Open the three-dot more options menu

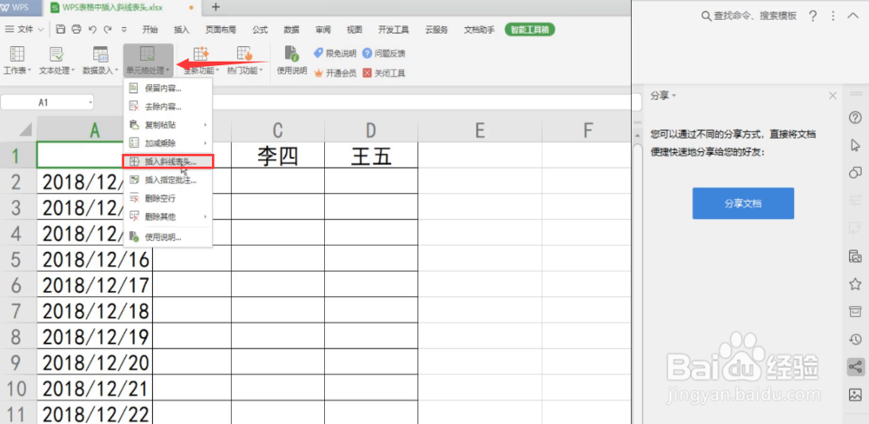(833, 16)
